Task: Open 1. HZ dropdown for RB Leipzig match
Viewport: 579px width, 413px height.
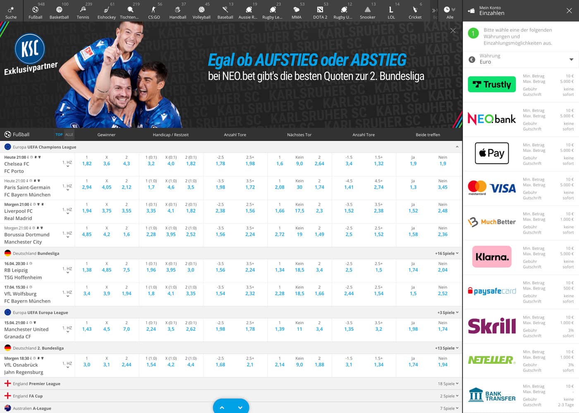Action: pyautogui.click(x=67, y=270)
